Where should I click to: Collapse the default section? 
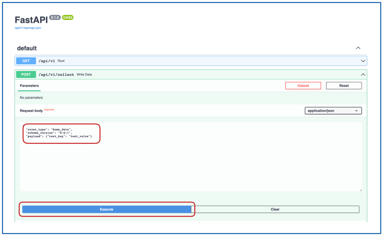[x=358, y=48]
